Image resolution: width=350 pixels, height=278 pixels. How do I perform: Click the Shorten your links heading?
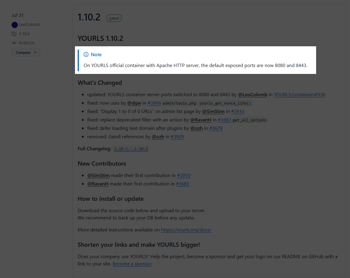coord(139,245)
